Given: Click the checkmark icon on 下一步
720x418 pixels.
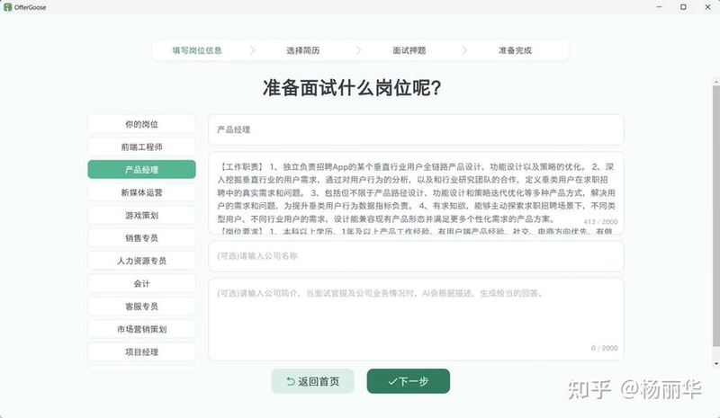Looking at the screenshot, I should pyautogui.click(x=392, y=381).
